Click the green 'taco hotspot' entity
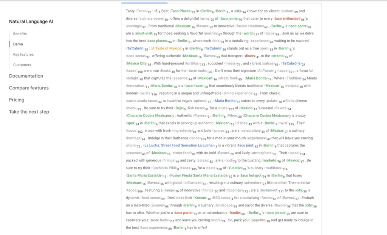The height and width of the screenshot is (235, 387). pos(251,175)
